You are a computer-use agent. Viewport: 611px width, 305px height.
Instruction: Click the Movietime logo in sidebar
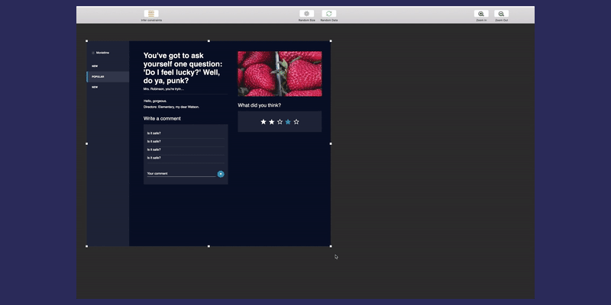[102, 53]
